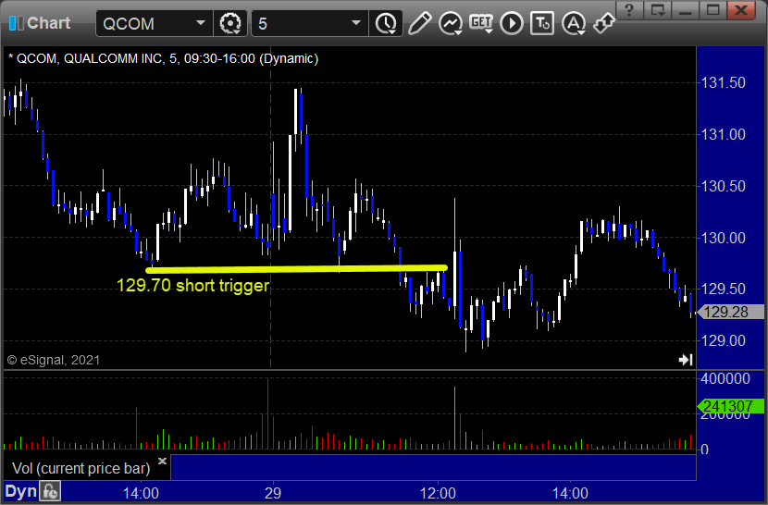768x505 pixels.
Task: Click the 130.50 price axis label
Action: [x=724, y=186]
